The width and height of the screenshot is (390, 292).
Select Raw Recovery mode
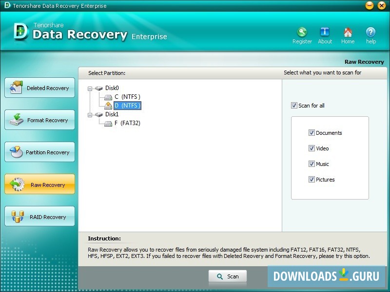[39, 184]
